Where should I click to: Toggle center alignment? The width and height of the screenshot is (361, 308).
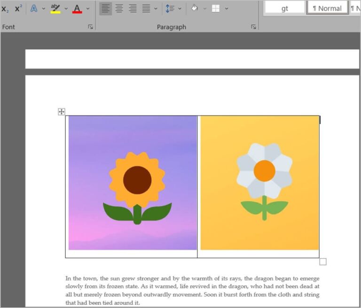119,8
